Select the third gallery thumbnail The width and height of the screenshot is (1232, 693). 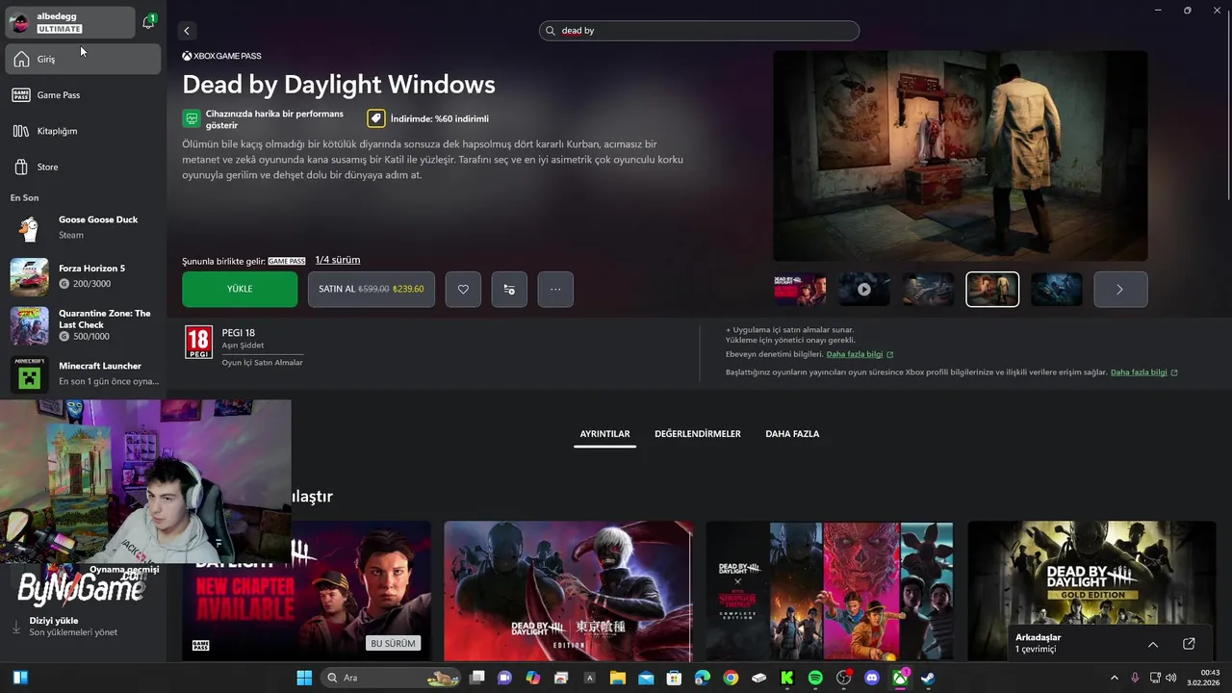[928, 289]
